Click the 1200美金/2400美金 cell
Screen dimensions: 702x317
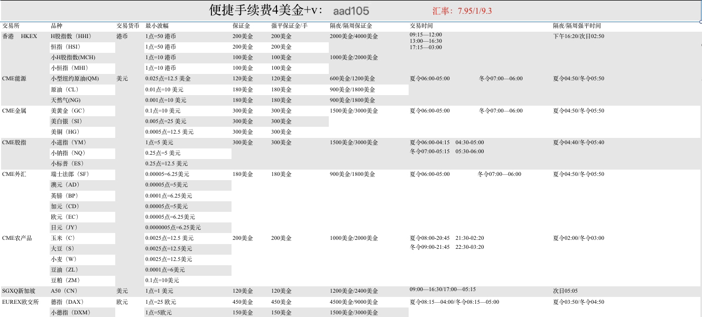[354, 291]
